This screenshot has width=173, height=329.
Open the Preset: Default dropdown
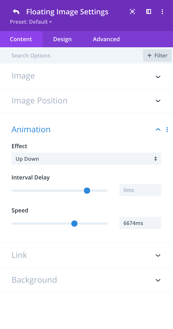pos(31,22)
